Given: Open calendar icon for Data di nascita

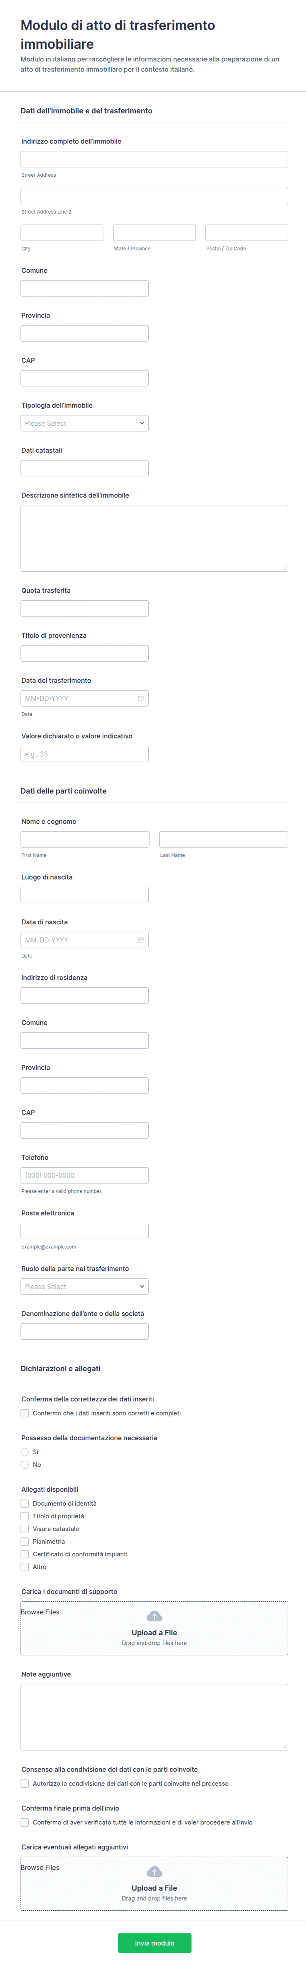Looking at the screenshot, I should [140, 940].
